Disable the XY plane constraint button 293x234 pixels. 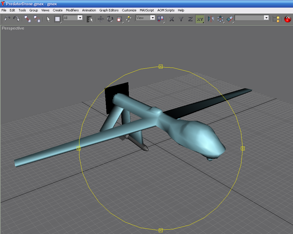tap(200, 19)
